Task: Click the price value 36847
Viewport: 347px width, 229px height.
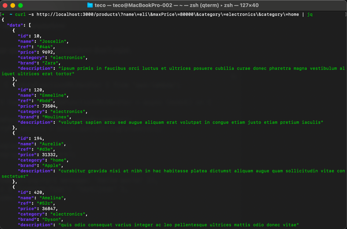Action: coord(49,209)
